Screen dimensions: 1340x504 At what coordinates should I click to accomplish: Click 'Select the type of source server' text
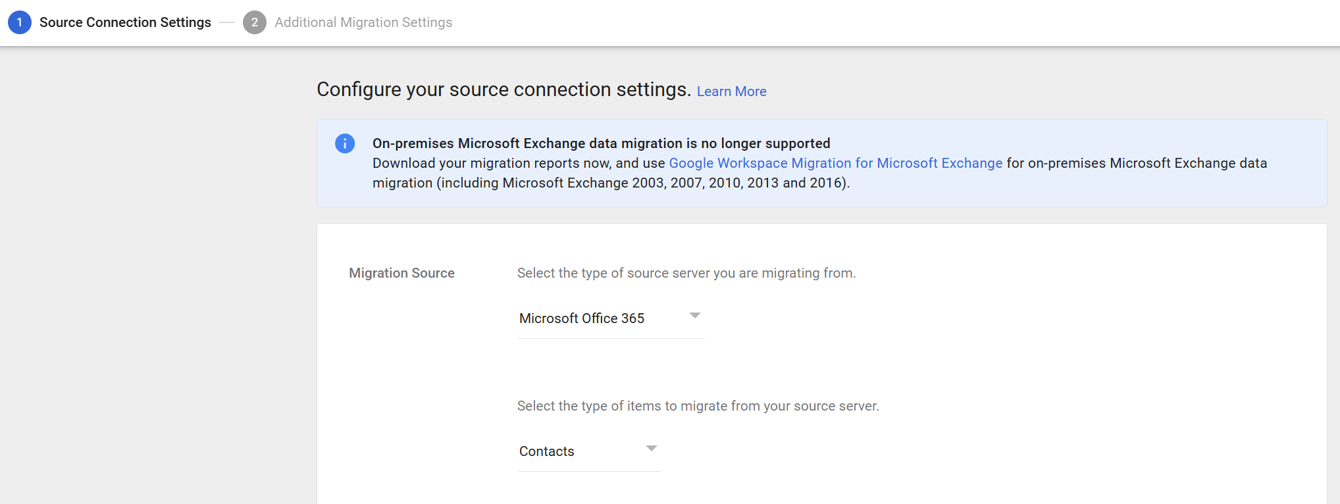pyautogui.click(x=686, y=273)
